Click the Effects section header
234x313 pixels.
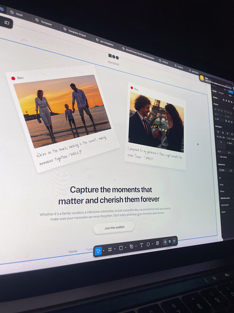pyautogui.click(x=222, y=191)
